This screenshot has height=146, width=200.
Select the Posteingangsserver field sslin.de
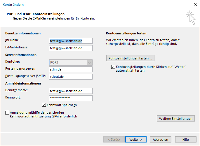71,69
